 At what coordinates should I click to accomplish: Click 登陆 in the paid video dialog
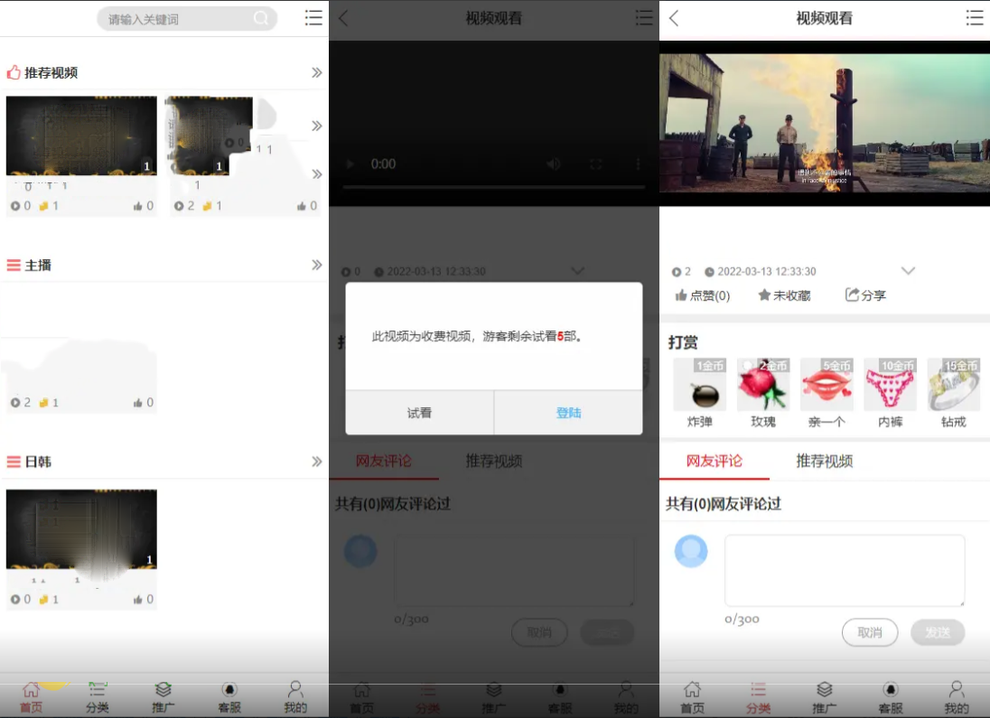tap(568, 413)
